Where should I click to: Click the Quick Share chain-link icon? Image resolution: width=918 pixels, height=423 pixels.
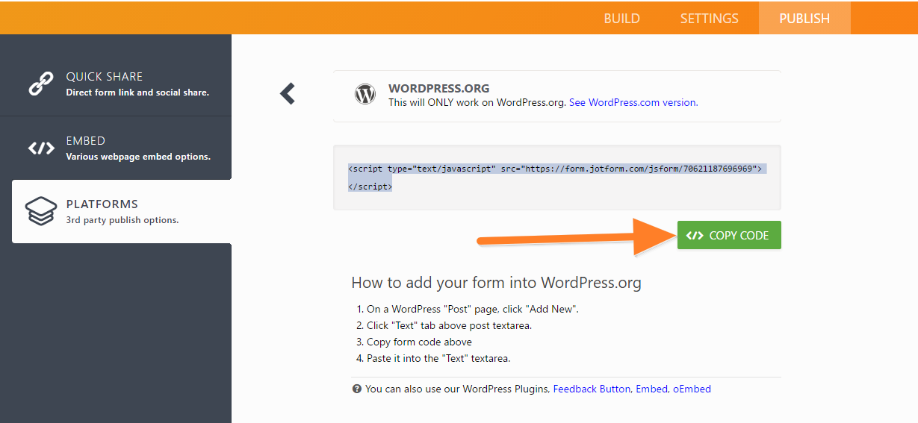click(41, 84)
